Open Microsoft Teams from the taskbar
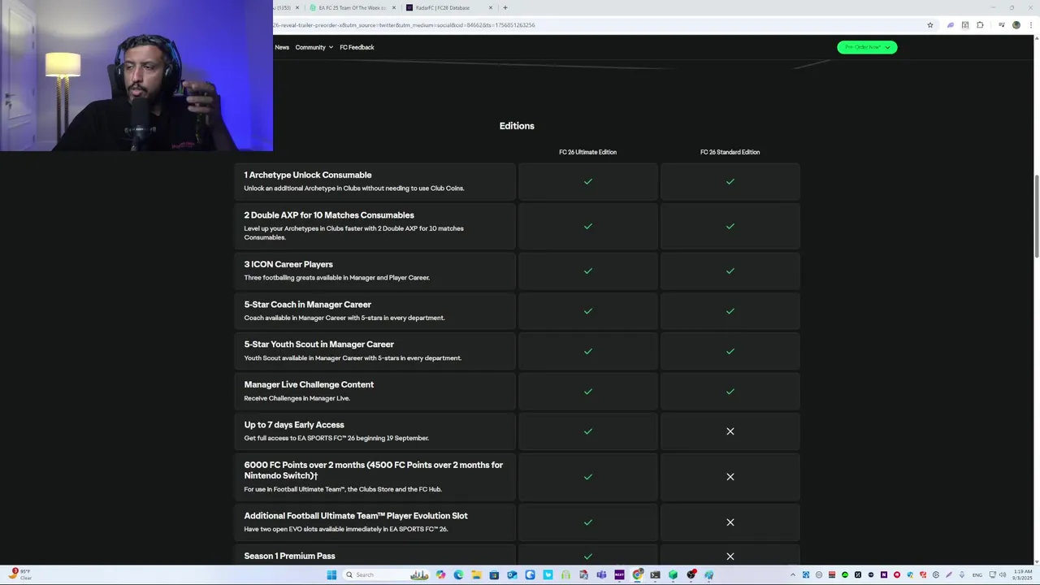Viewport: 1040px width, 585px height. coord(601,575)
